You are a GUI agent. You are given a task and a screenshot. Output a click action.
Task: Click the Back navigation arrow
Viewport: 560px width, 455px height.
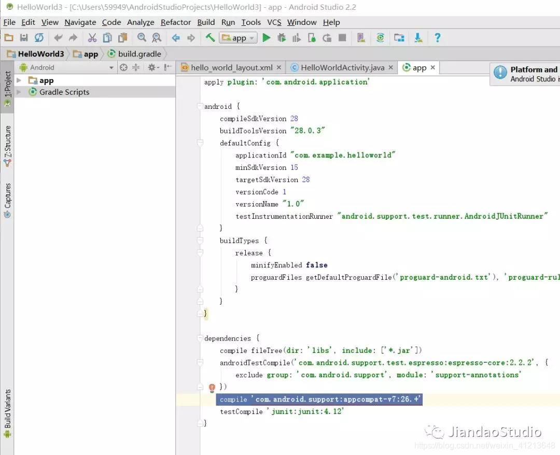pos(176,37)
